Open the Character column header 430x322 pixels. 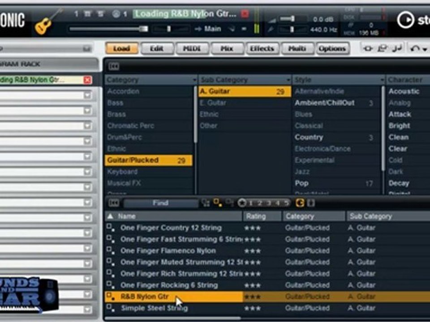[408, 80]
